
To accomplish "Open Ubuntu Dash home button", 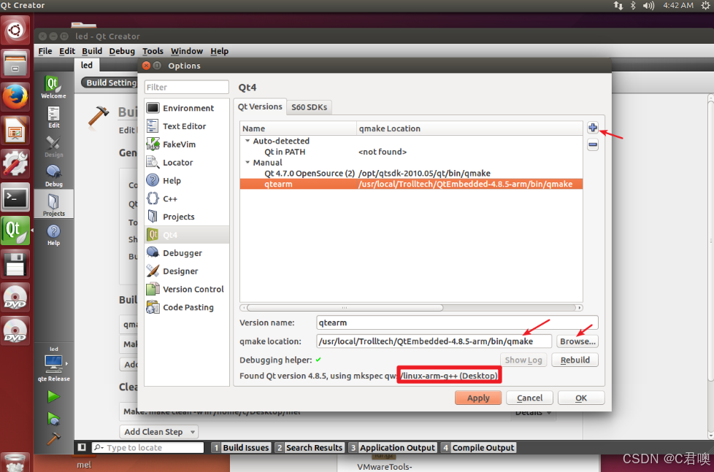I will tap(15, 30).
